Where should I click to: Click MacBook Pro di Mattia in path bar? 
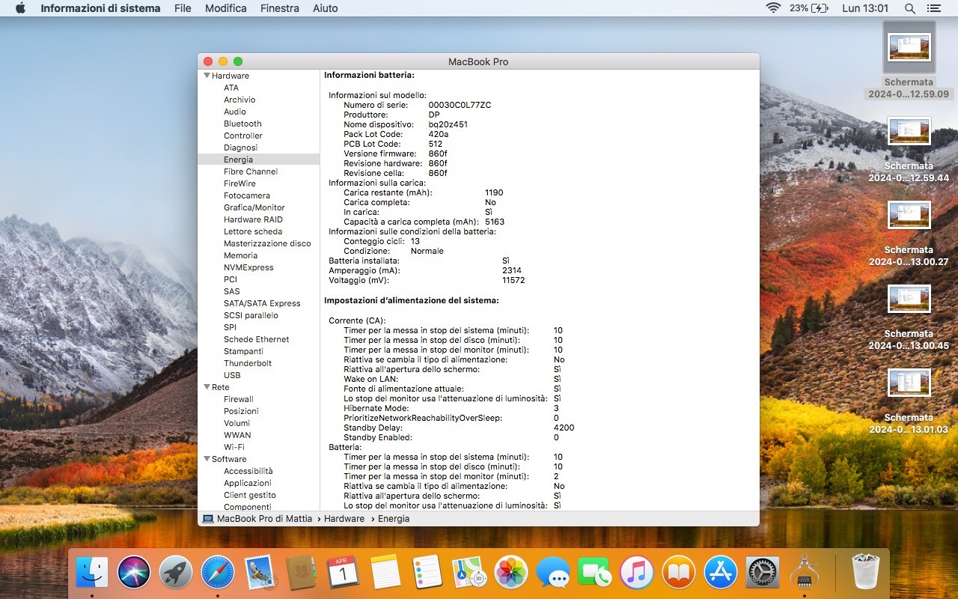click(x=264, y=519)
